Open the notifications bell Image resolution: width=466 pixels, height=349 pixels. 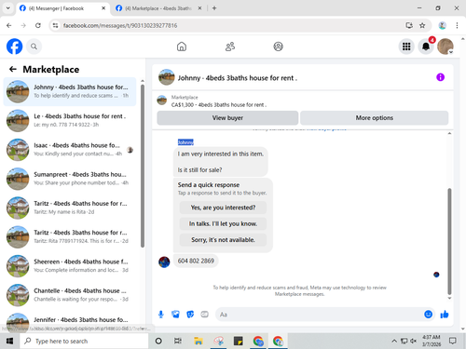[426, 47]
